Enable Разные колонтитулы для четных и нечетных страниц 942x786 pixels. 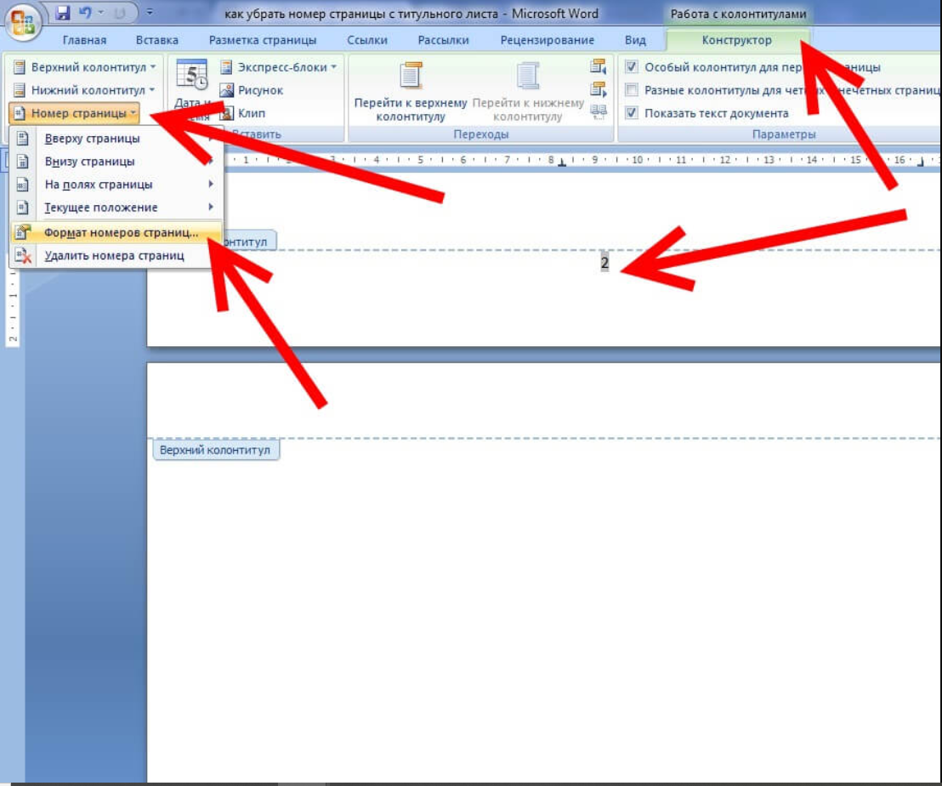click(x=632, y=90)
